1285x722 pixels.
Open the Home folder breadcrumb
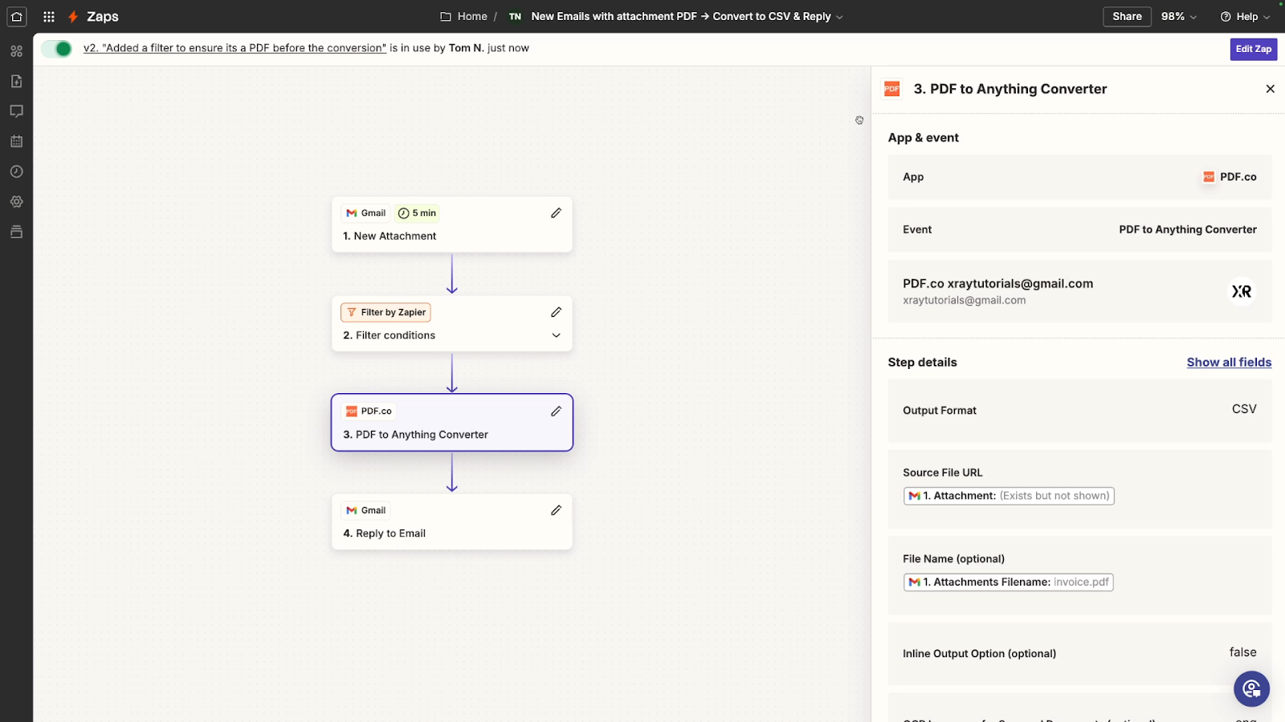click(x=463, y=16)
